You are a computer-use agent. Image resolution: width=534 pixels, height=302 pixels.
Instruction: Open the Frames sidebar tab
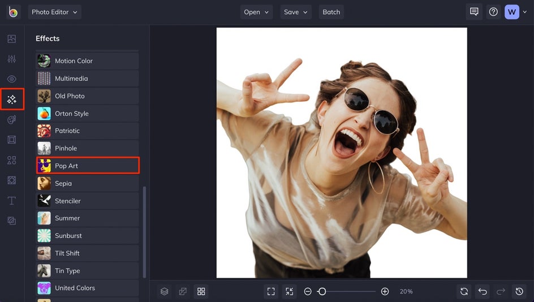[11, 140]
